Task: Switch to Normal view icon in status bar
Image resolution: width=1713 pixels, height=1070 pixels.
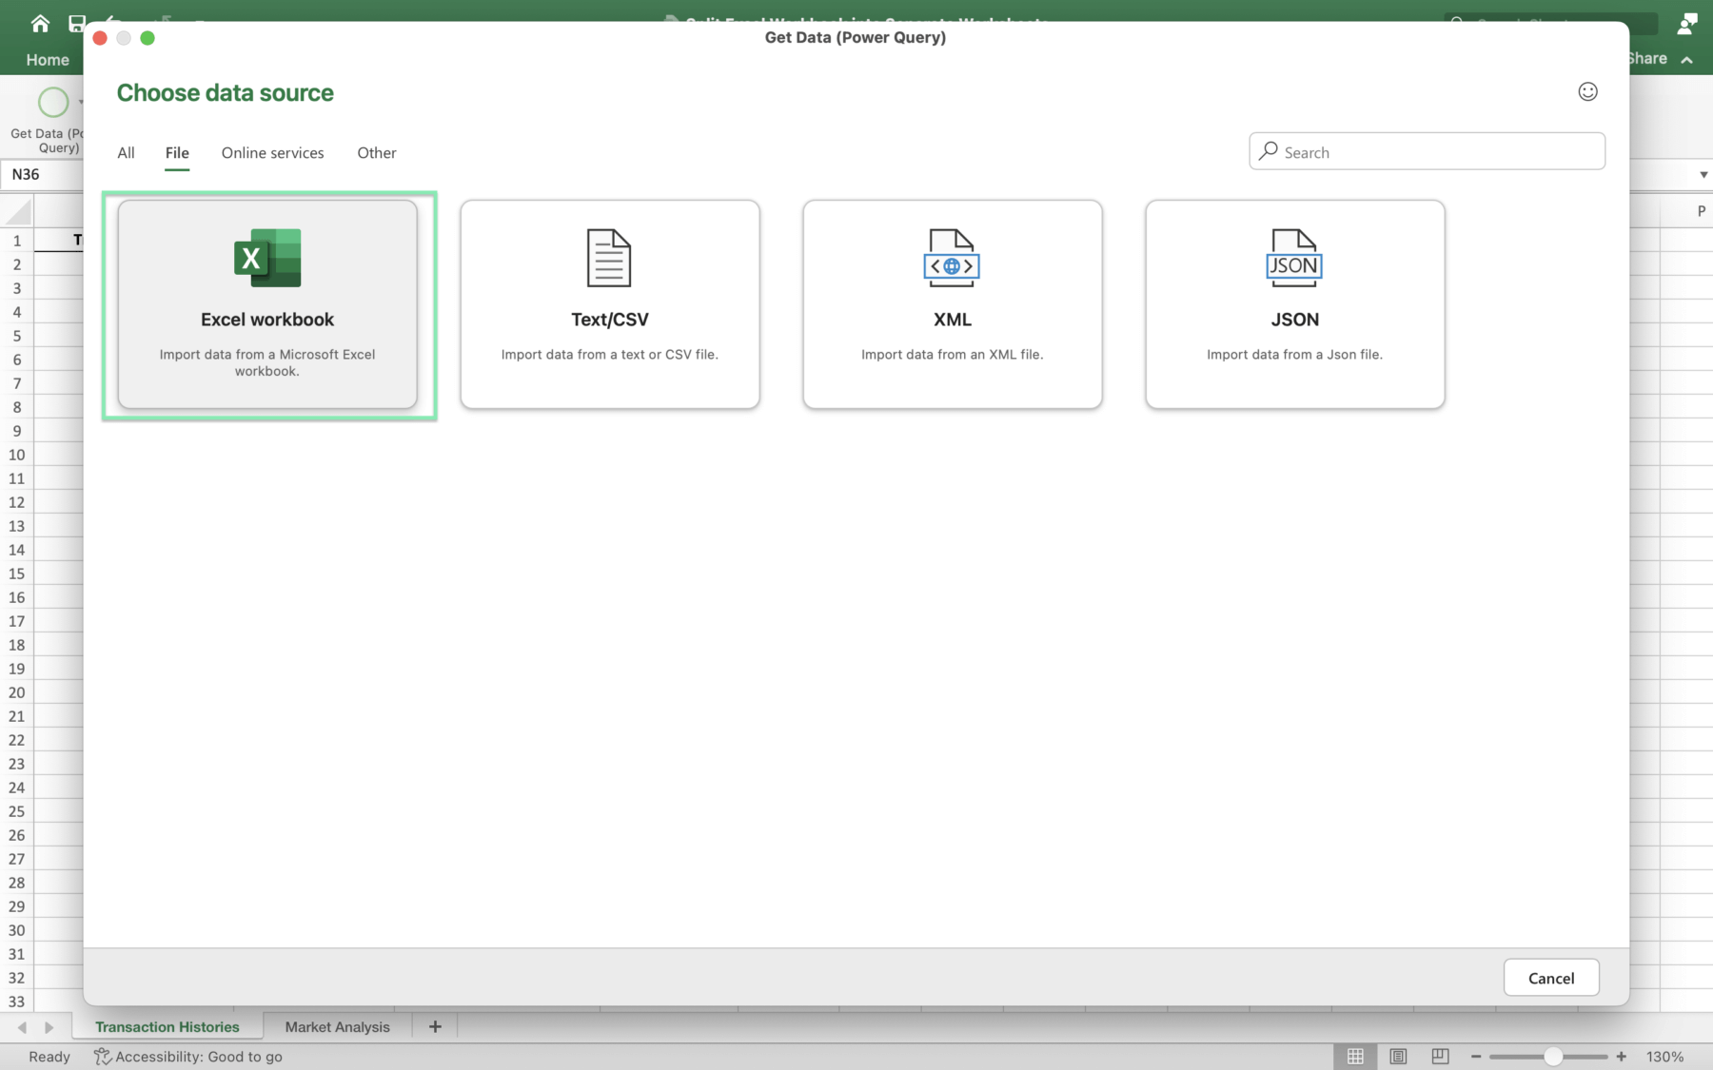Action: [1355, 1057]
